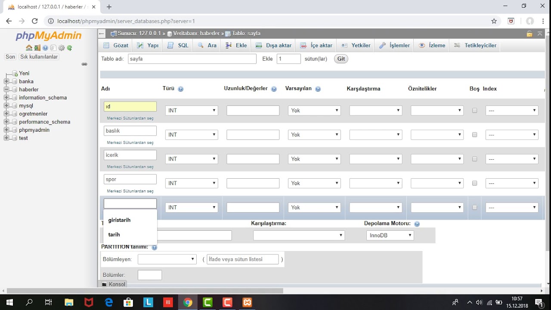Image resolution: width=551 pixels, height=310 pixels.
Task: Open navigation panel settings gear icon
Action: (61, 48)
